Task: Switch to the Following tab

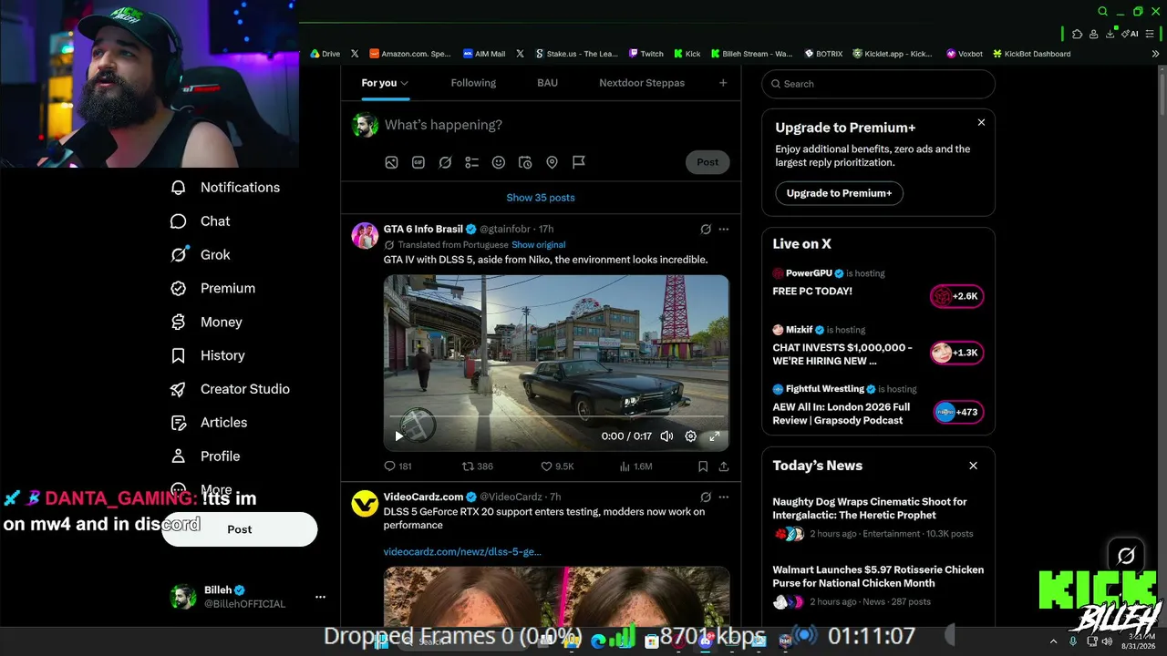Action: coord(473,83)
